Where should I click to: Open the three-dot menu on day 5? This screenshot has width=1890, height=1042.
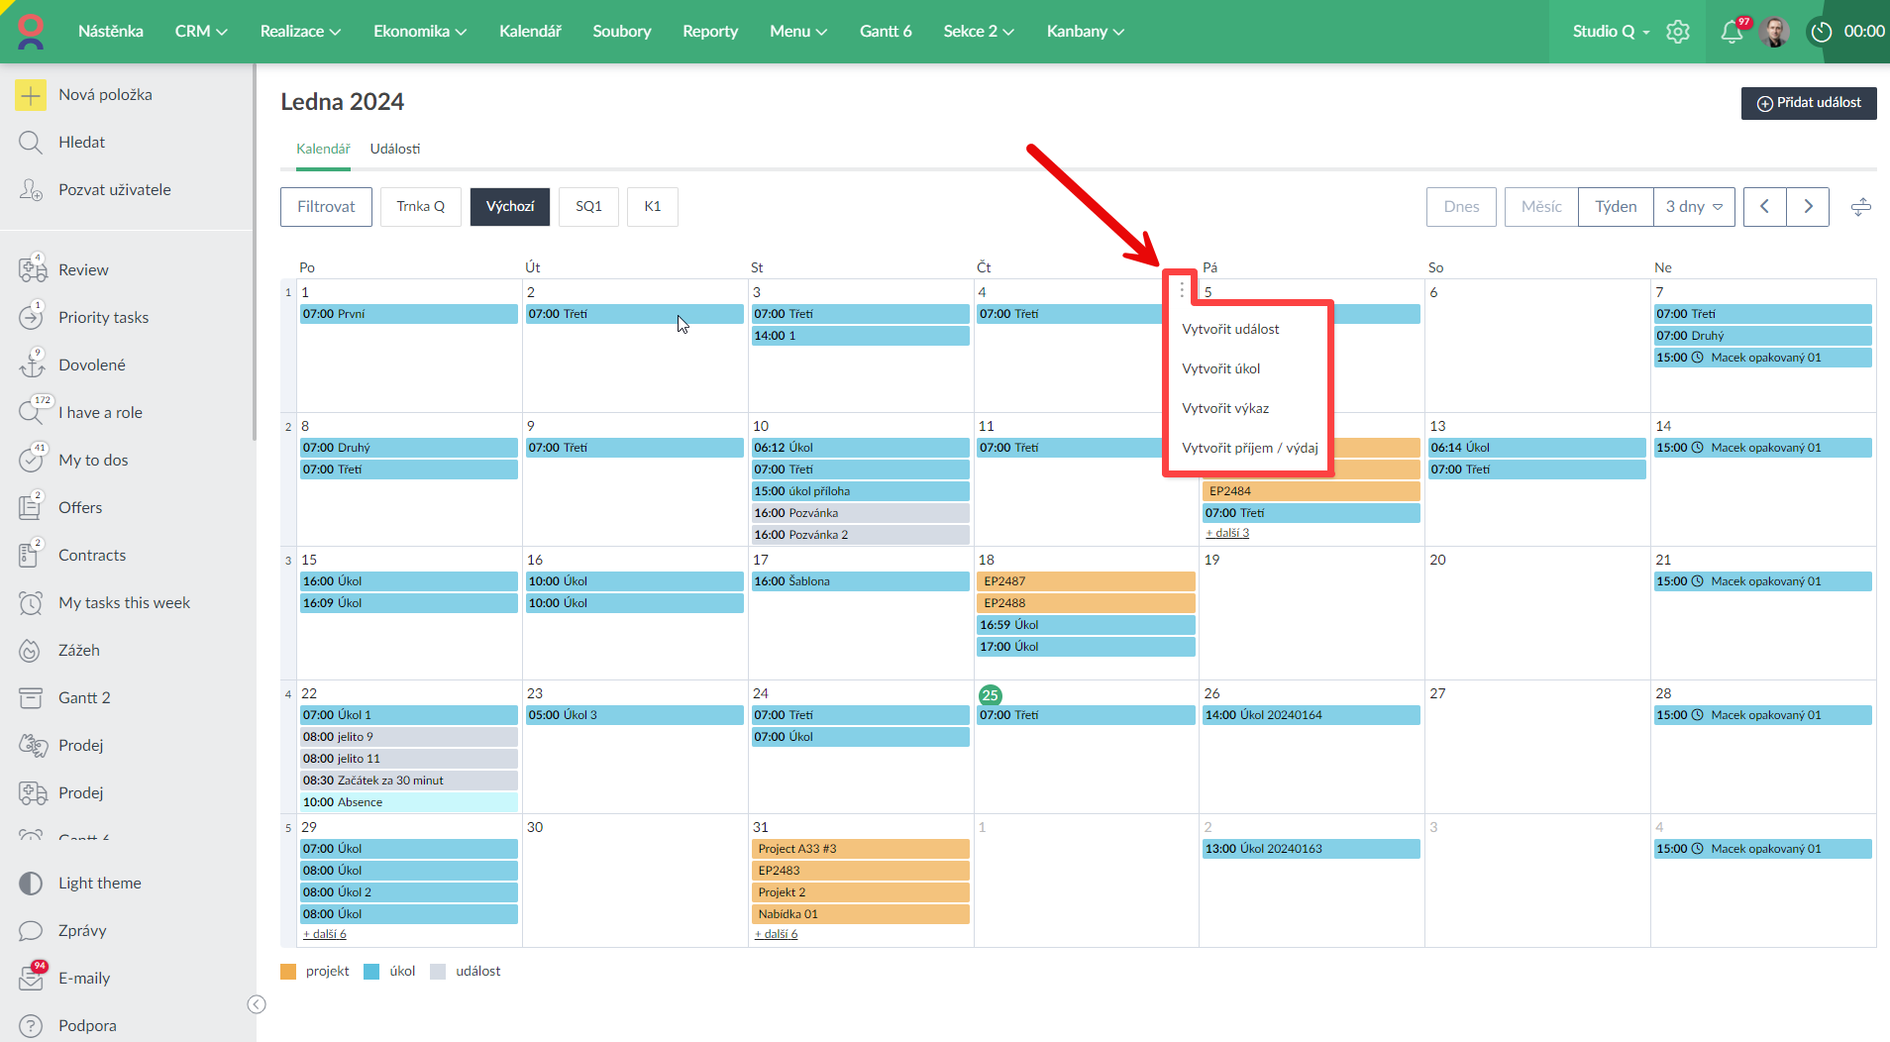coord(1182,290)
